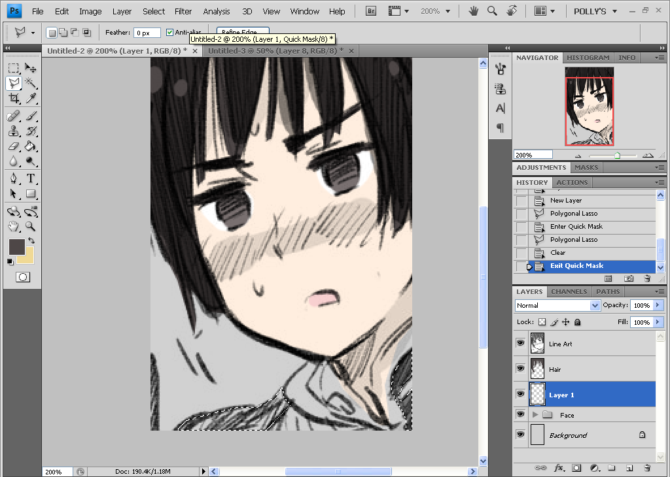The image size is (670, 477).
Task: Select the Rectangle shape tool
Action: (30, 193)
